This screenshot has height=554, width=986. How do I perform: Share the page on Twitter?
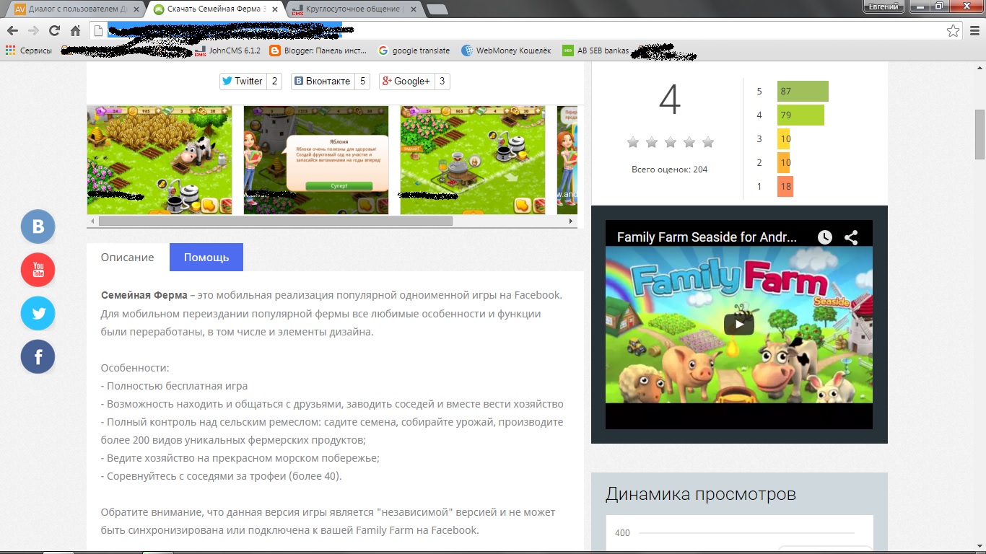(243, 81)
